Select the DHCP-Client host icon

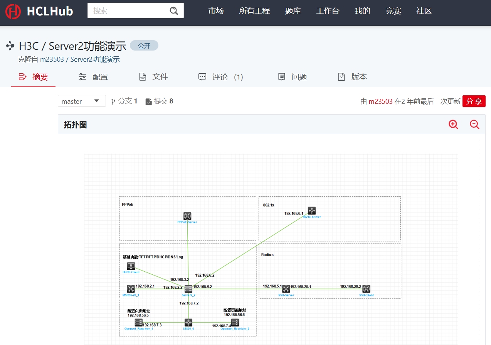131,266
